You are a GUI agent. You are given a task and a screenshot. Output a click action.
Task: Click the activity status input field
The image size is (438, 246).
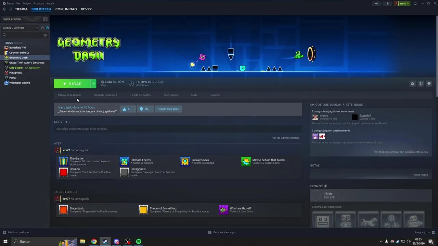pos(178,129)
